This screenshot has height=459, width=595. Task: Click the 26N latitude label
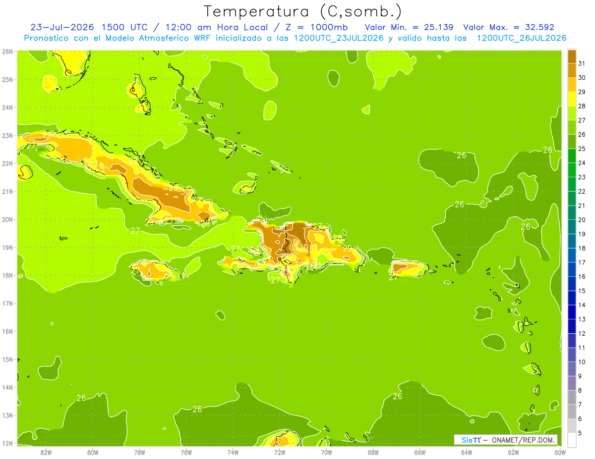click(7, 51)
